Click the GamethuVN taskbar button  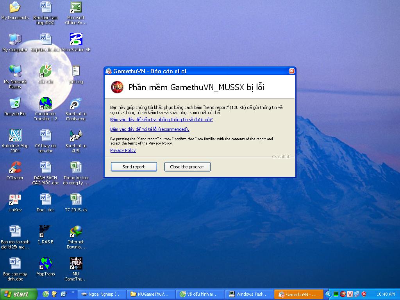298,295
